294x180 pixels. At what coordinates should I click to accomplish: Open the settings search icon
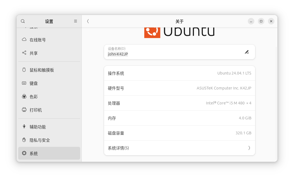coord(23,21)
